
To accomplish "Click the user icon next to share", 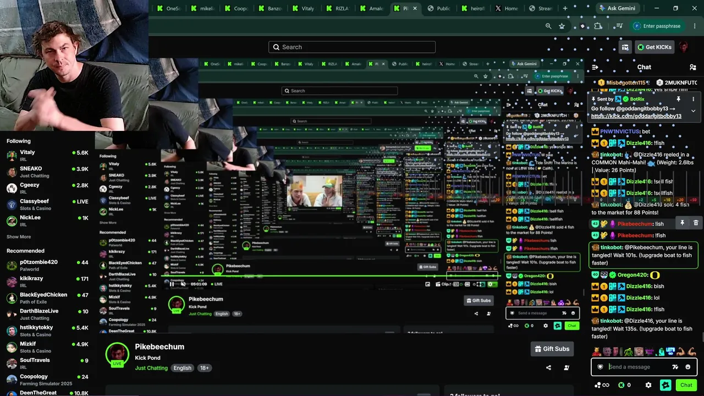I will tap(566, 368).
